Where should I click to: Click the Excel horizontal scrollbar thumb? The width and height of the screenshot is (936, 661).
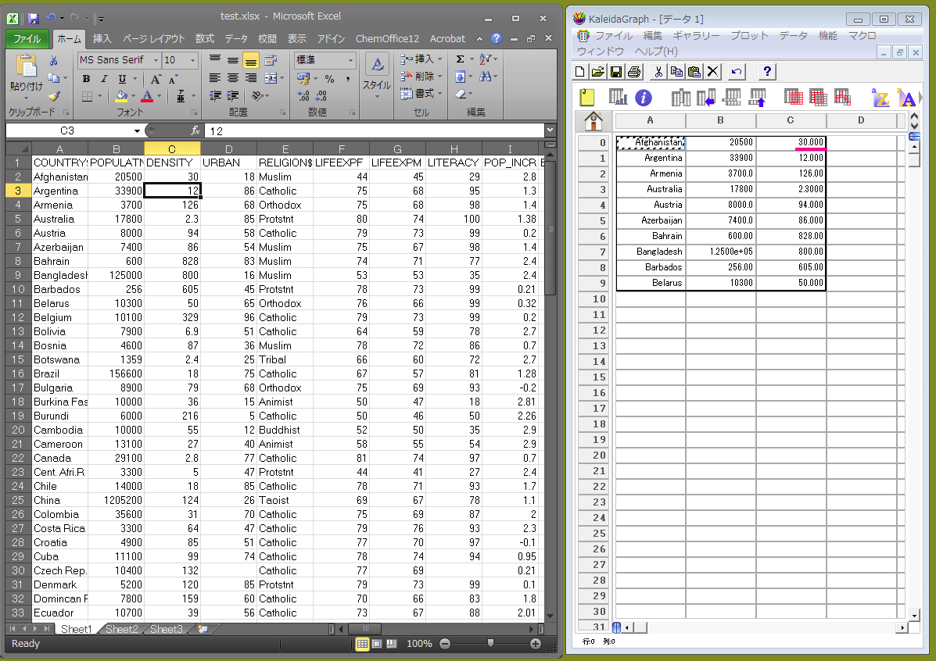coord(366,629)
